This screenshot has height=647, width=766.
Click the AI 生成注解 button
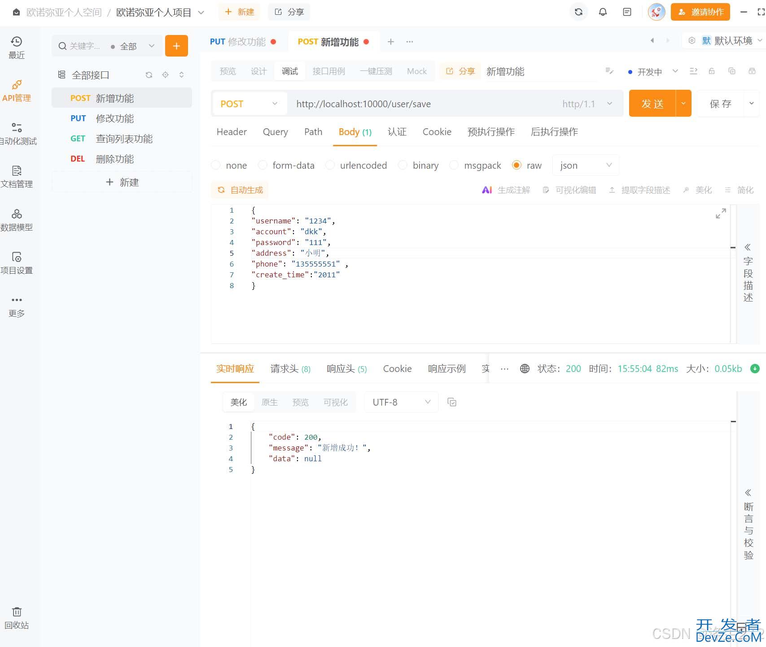pyautogui.click(x=506, y=190)
